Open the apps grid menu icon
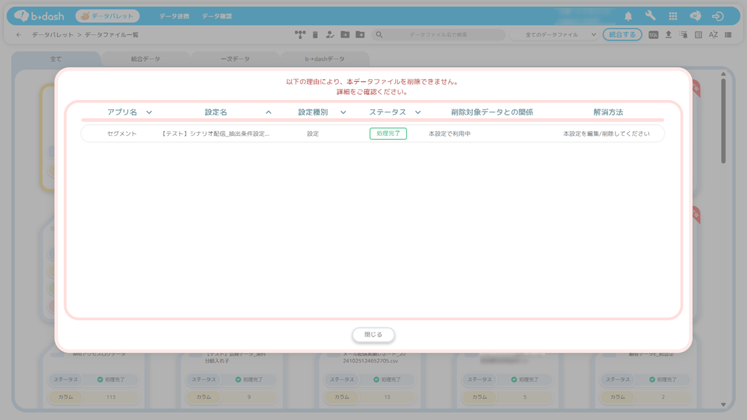747x420 pixels. 673,16
